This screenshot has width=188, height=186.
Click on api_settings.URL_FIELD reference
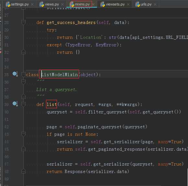click(160, 38)
